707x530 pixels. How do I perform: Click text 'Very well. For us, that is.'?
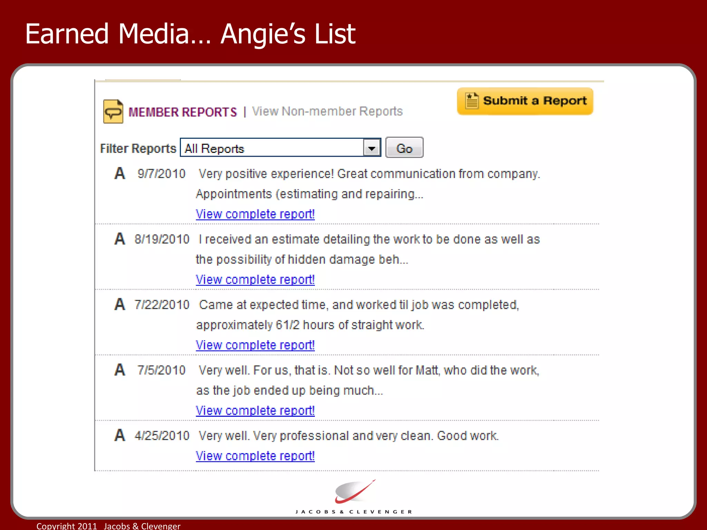pyautogui.click(x=265, y=371)
